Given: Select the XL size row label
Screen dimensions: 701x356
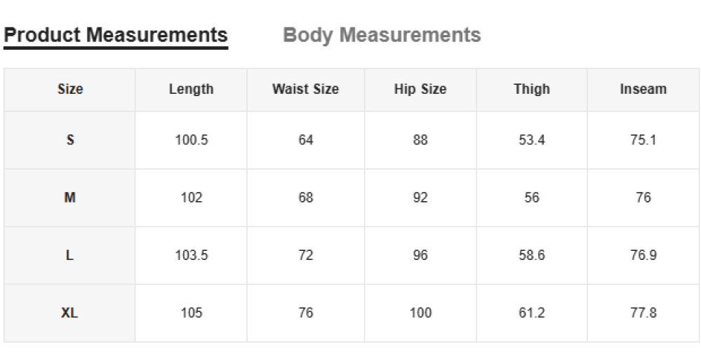Looking at the screenshot, I should (70, 313).
